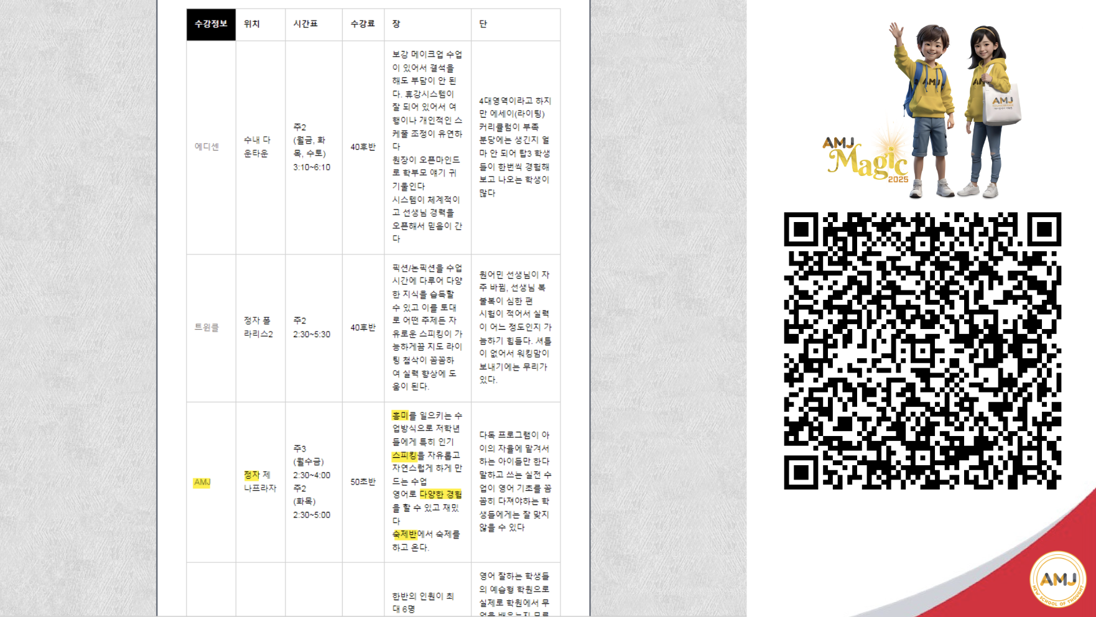Click the highlighted word 흥미

click(x=400, y=415)
